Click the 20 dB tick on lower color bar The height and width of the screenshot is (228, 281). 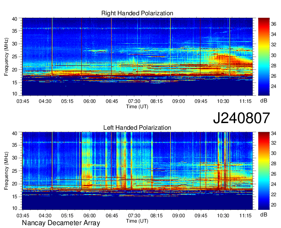point(274,205)
